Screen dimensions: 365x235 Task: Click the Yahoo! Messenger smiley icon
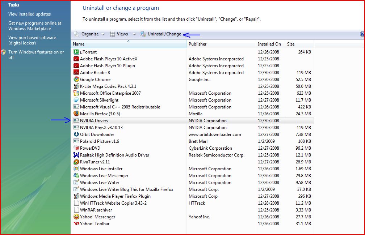click(x=76, y=217)
